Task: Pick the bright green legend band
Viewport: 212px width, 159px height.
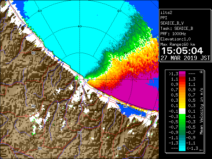Action: tap(182, 117)
